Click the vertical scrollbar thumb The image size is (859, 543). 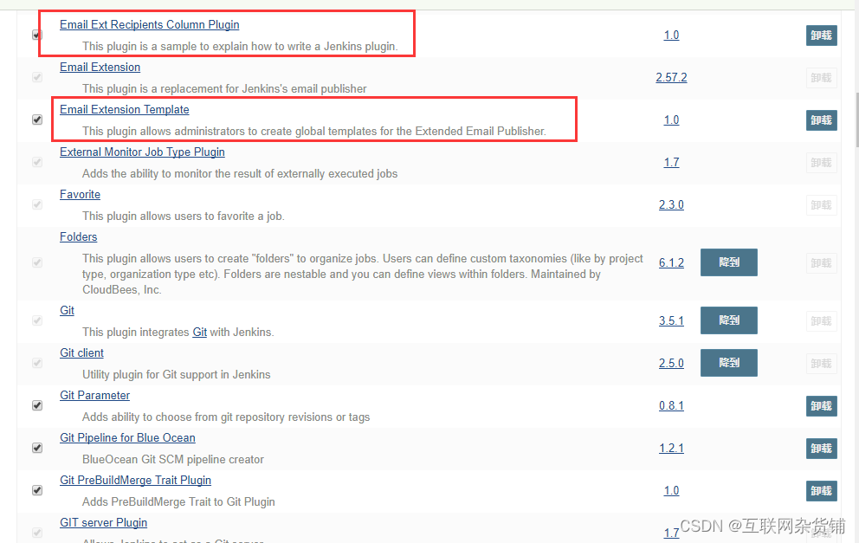pyautogui.click(x=856, y=120)
